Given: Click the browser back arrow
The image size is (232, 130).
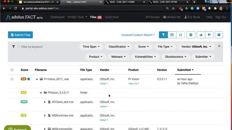Looking at the screenshot, I should coord(4,8).
